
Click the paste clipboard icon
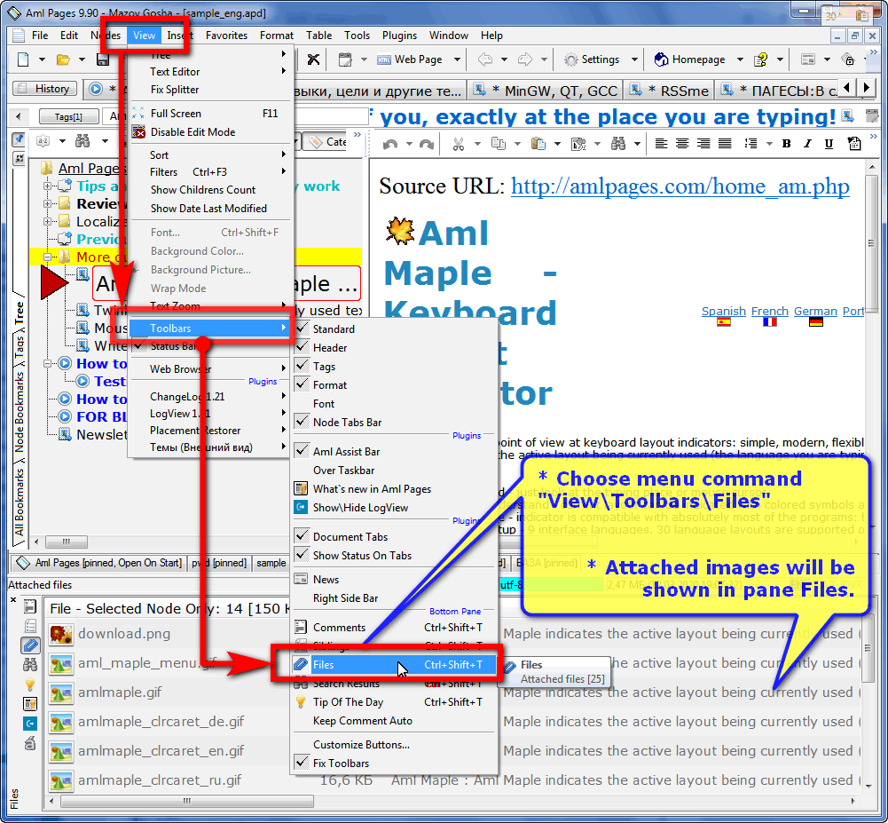click(538, 144)
